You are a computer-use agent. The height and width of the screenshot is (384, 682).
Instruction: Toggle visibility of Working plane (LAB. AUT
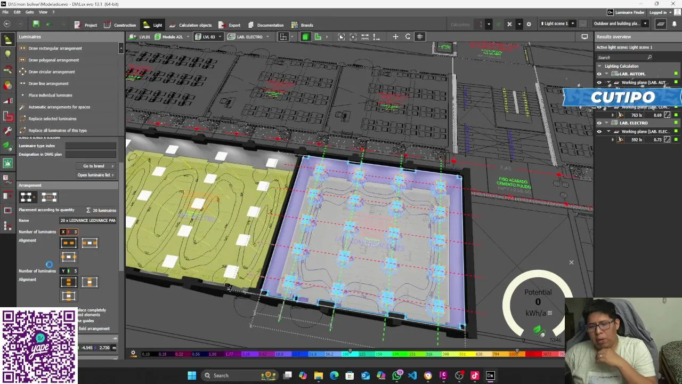point(599,83)
